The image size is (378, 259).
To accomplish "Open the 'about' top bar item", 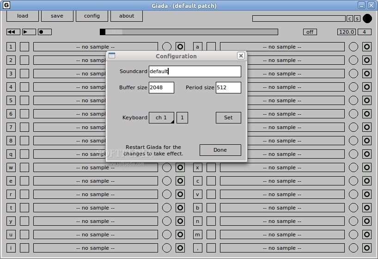I will pos(127,16).
